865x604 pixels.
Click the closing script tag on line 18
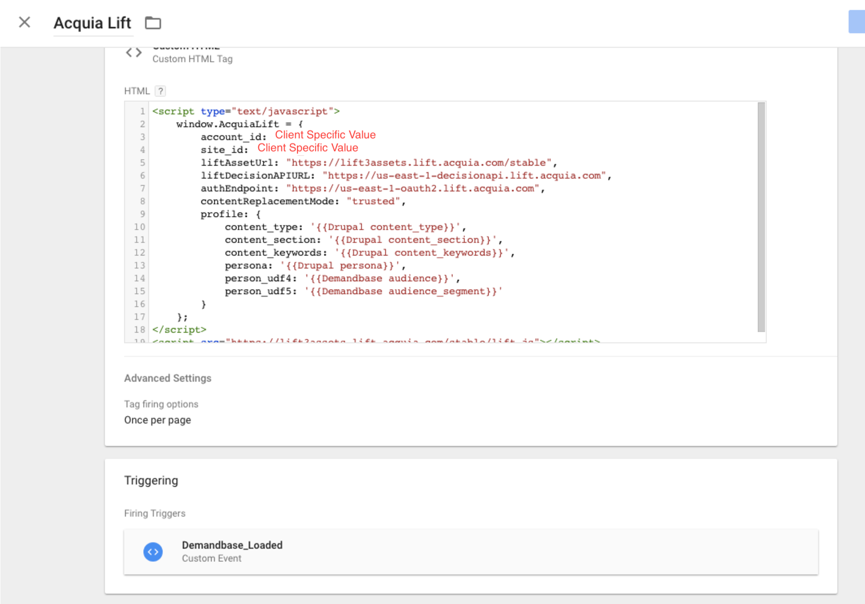pos(179,330)
